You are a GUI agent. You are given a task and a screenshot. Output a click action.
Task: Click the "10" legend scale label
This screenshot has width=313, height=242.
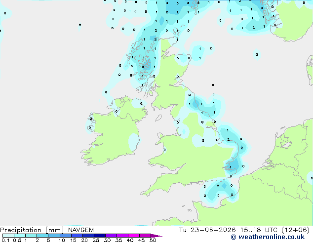62,240
